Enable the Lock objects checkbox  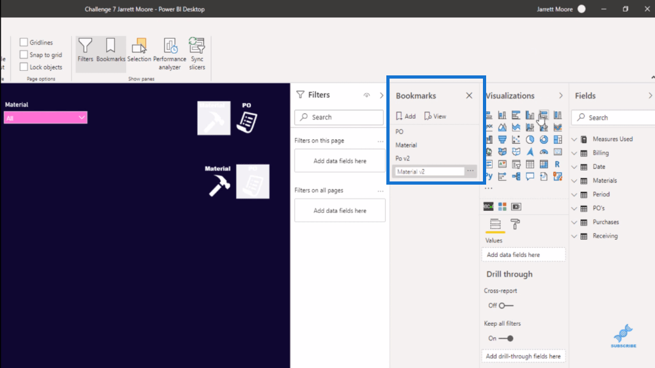coord(24,66)
